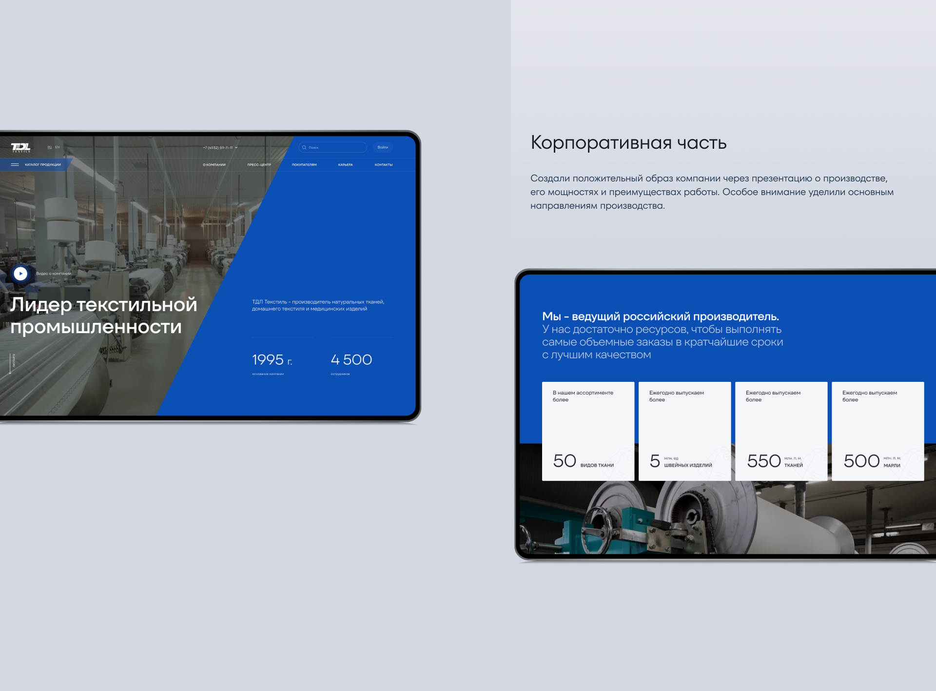Image resolution: width=936 pixels, height=691 pixels.
Task: Switch language to RU
Action: pyautogui.click(x=49, y=147)
